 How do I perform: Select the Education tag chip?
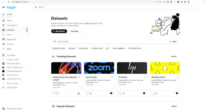point(72,48)
